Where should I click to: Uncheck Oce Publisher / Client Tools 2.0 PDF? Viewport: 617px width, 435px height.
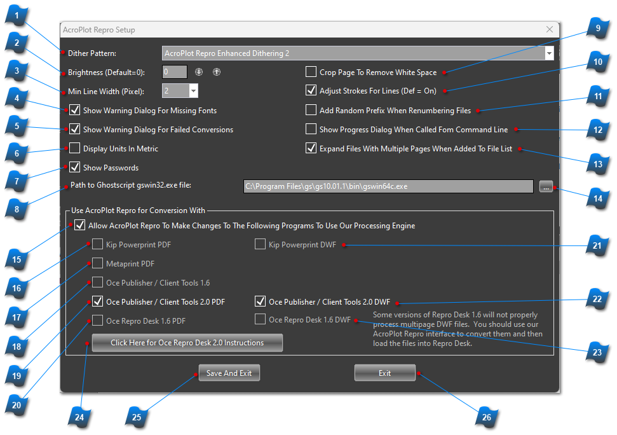pyautogui.click(x=98, y=301)
